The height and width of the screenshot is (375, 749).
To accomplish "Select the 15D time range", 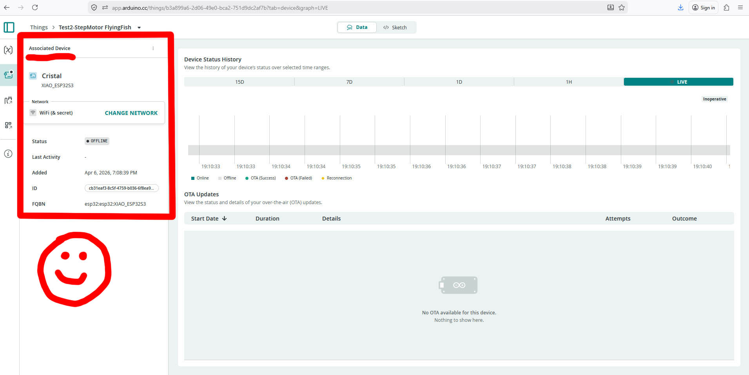I will click(x=239, y=82).
